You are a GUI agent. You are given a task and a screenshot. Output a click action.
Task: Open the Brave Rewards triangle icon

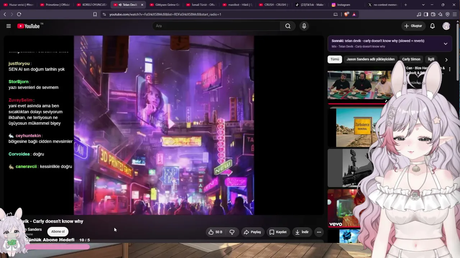click(x=354, y=14)
